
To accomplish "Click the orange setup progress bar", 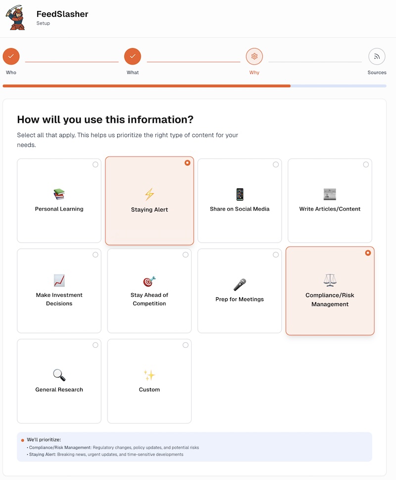I will pyautogui.click(x=147, y=86).
